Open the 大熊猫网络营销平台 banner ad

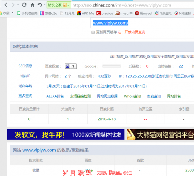pos(160,134)
